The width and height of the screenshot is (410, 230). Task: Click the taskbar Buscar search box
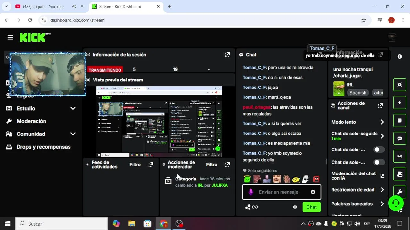pyautogui.click(x=61, y=224)
